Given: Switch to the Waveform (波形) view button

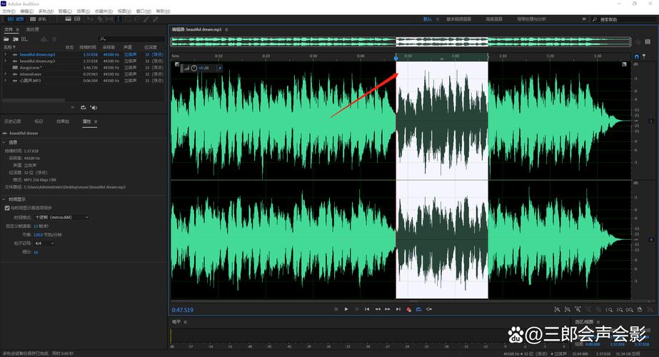Looking at the screenshot, I should [x=16, y=19].
